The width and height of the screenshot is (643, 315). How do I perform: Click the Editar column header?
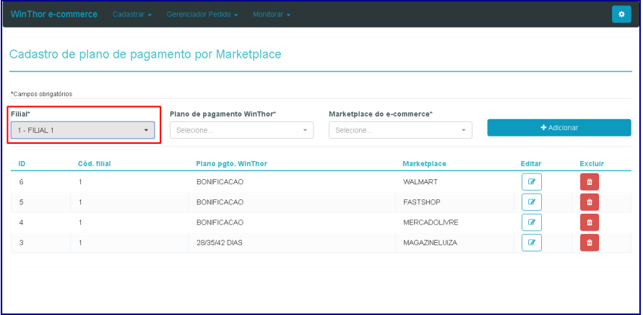(x=531, y=164)
